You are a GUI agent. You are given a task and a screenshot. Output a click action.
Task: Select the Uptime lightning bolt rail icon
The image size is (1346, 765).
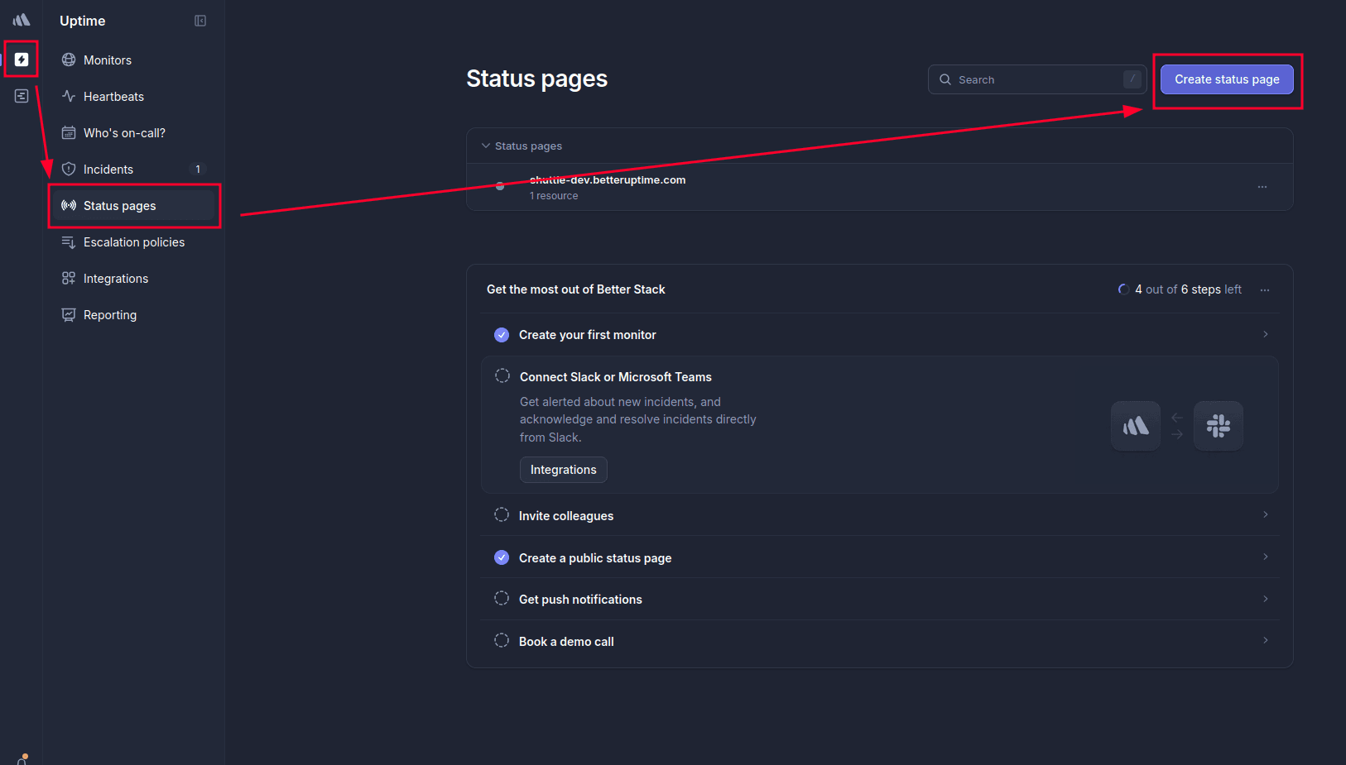tap(21, 59)
